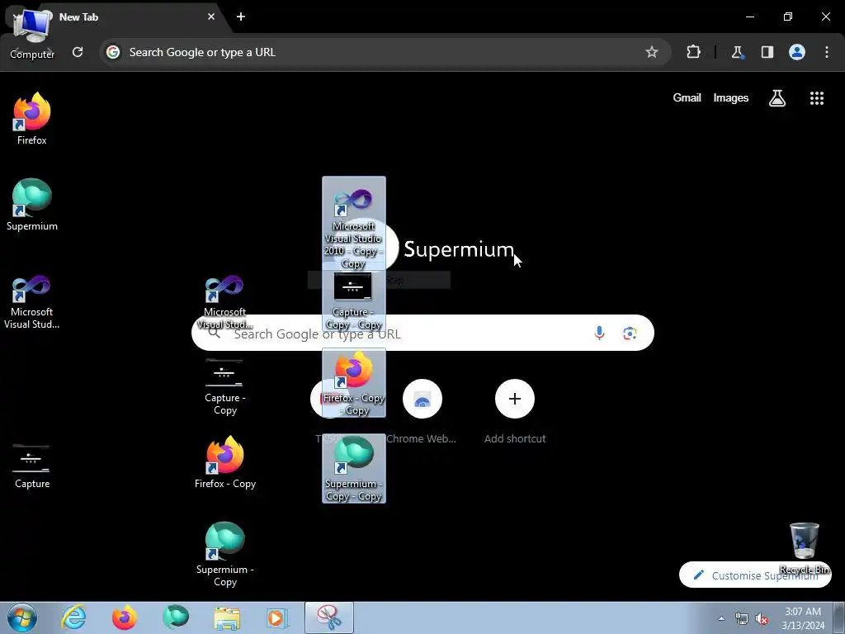
Task: Open the Chrome Labs flask in the toolbar
Action: pos(737,52)
